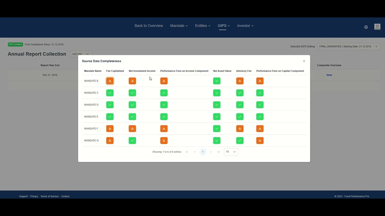Select the MANDATE B row name

pyautogui.click(x=91, y=81)
